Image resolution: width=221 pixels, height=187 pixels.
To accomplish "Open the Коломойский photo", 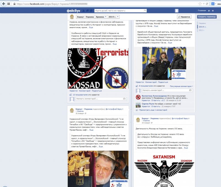I will click(98, 169).
